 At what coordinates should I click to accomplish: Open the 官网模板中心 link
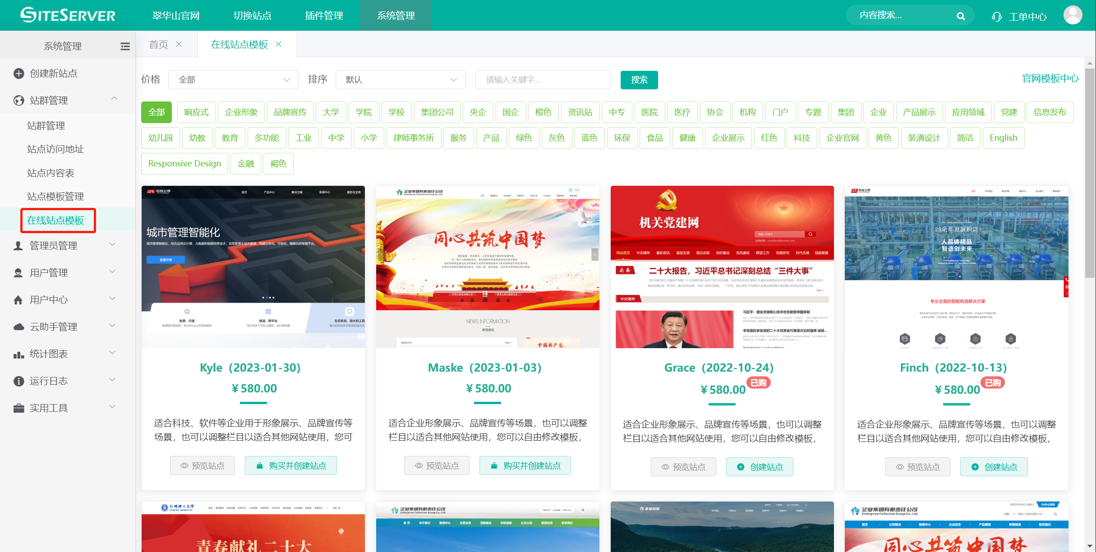[x=1050, y=79]
